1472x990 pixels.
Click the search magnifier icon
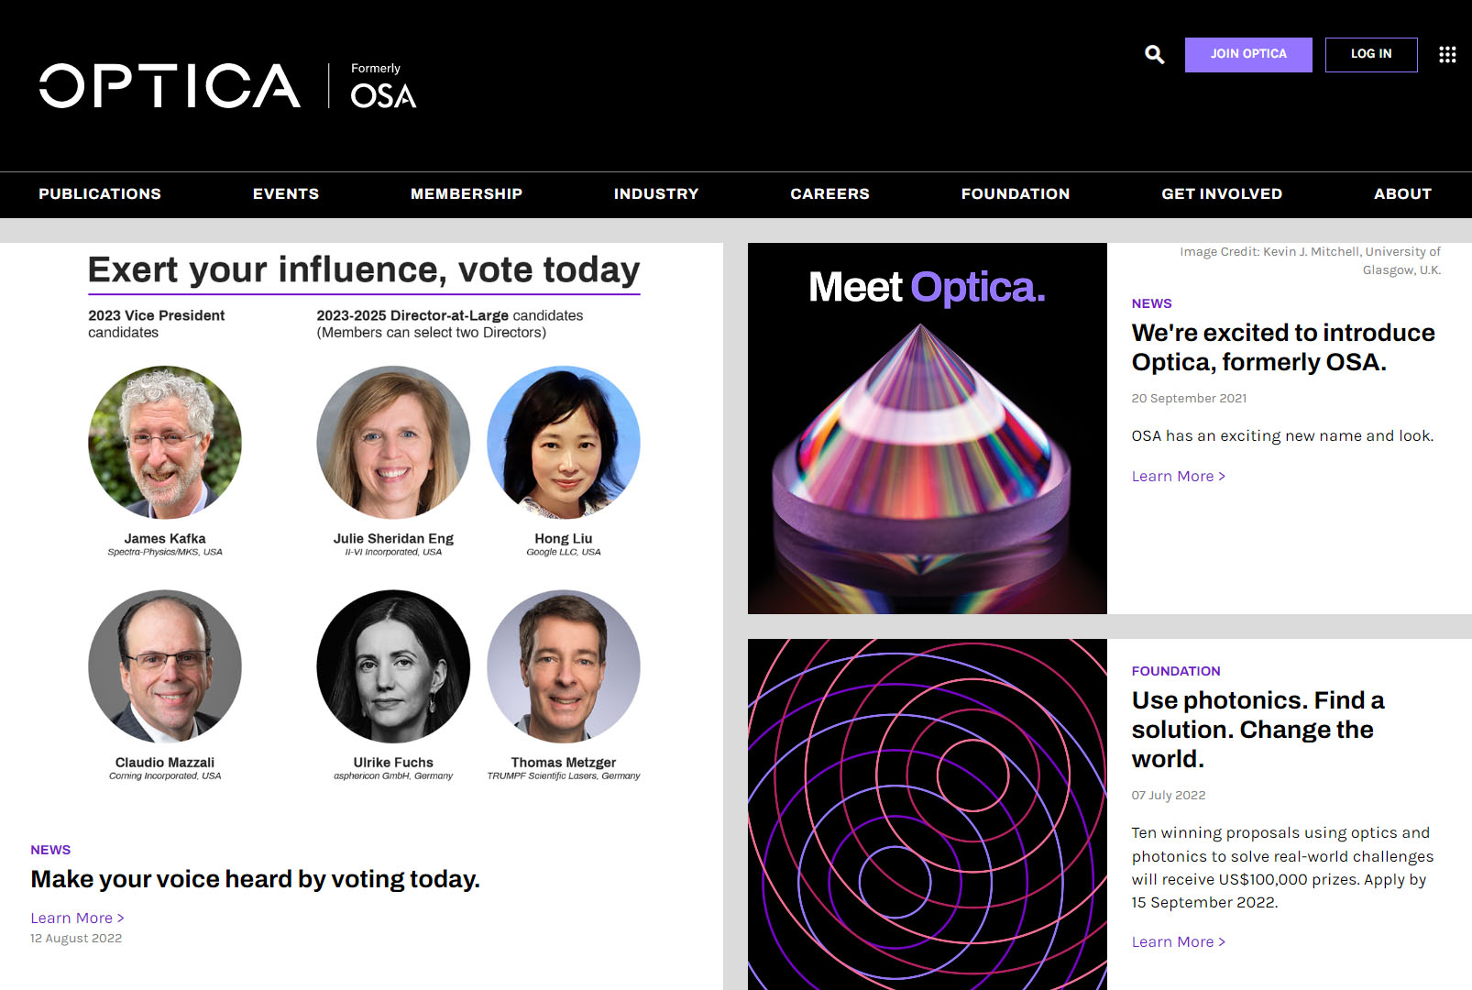[x=1154, y=55]
